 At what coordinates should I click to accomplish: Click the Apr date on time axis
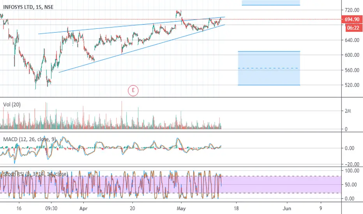click(83, 209)
